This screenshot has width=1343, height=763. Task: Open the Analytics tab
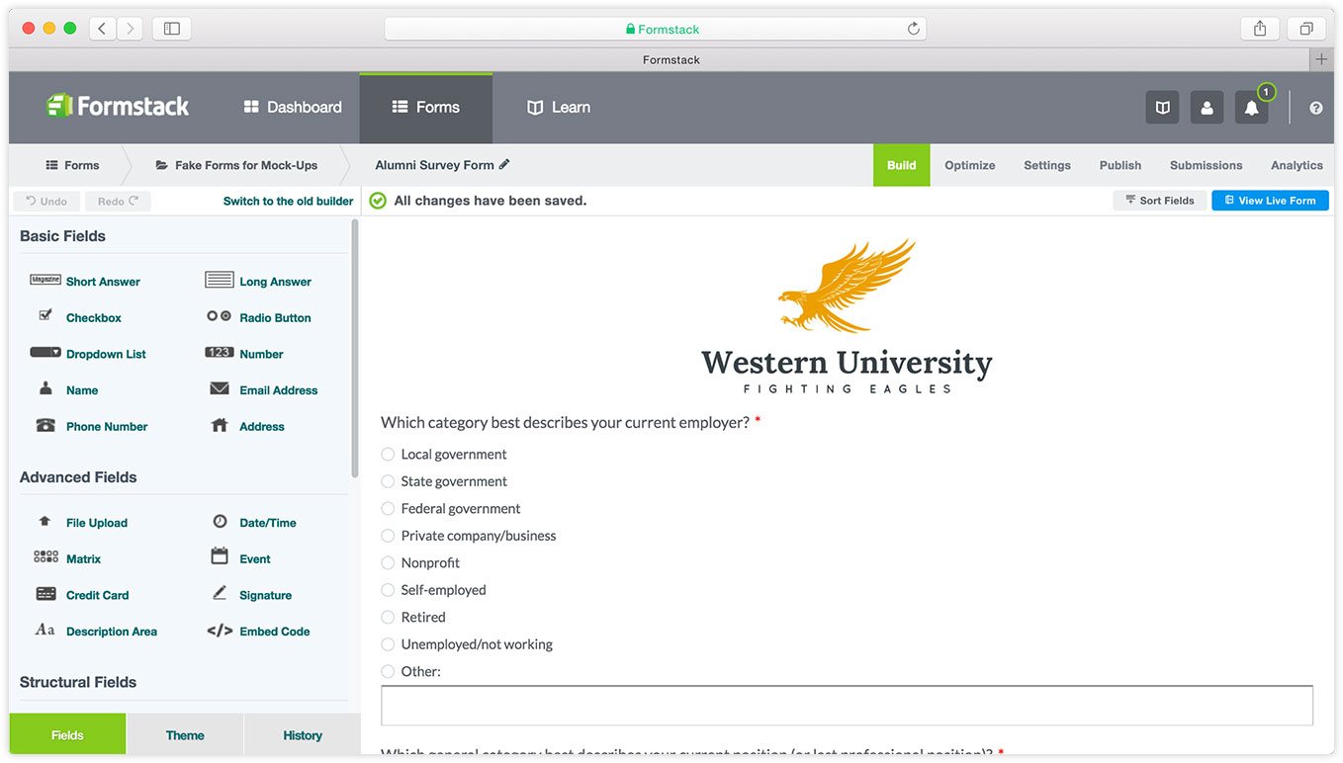tap(1297, 165)
